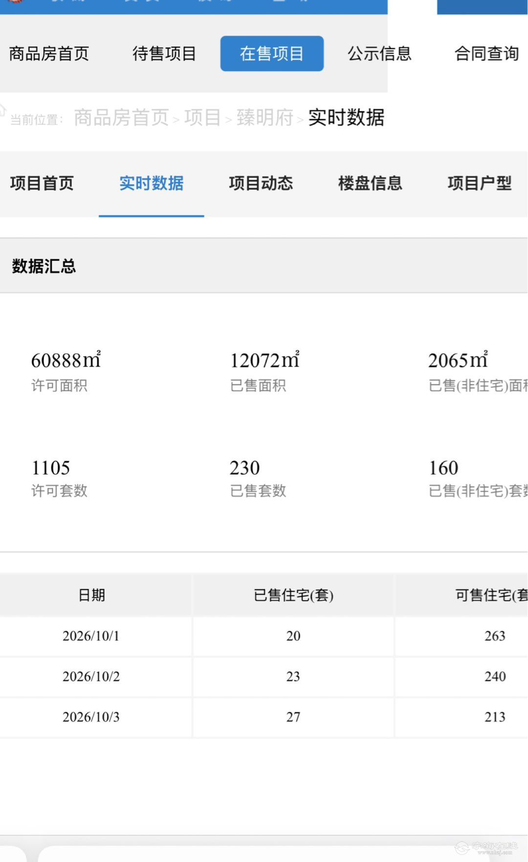Click the home icon beside 当前位置
The width and height of the screenshot is (528, 862).
pyautogui.click(x=2, y=109)
